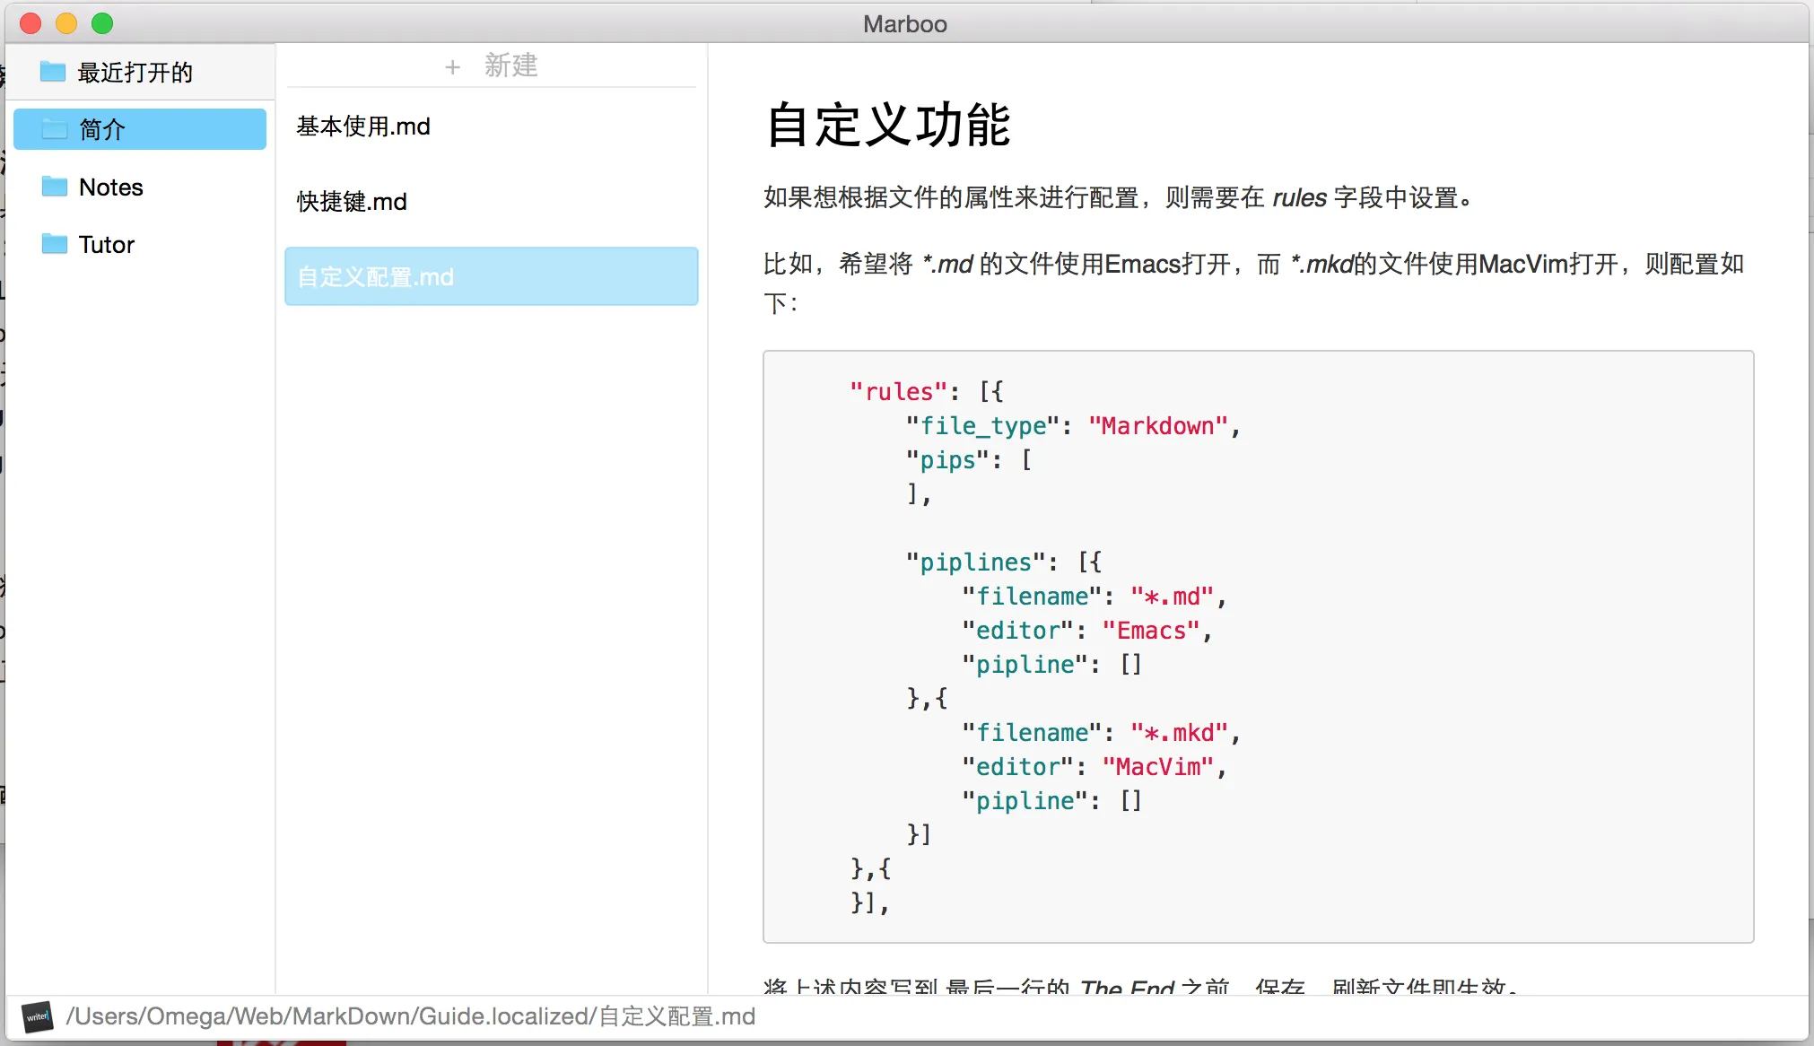The image size is (1814, 1046).
Task: Click the yellow minimize window button
Action: 66,23
